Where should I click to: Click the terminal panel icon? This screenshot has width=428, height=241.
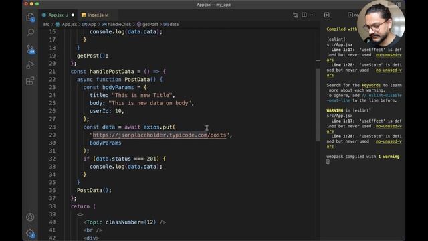(x=327, y=15)
